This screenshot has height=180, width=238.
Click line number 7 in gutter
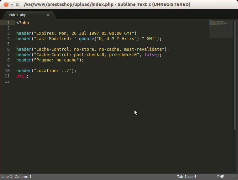pos(8,55)
